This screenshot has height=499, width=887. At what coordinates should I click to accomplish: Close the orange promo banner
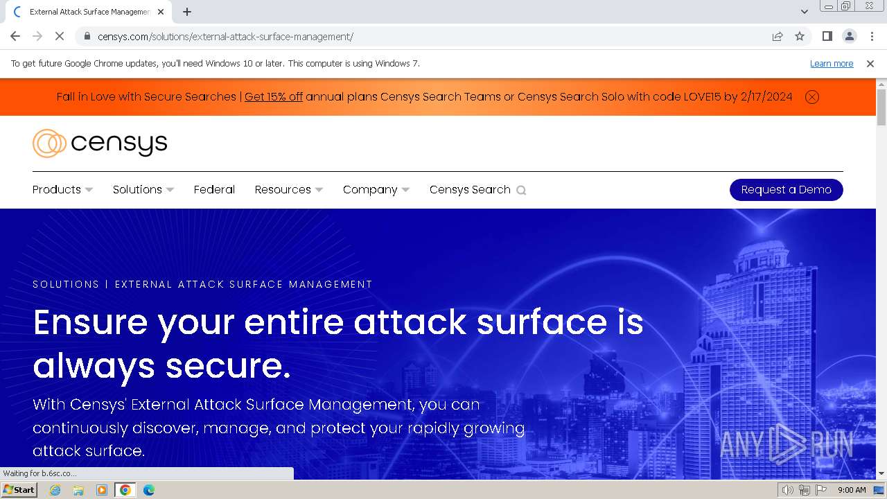coord(812,97)
